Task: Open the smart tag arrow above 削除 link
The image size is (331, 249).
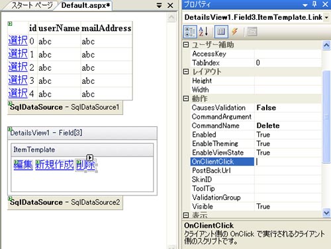Action: (x=90, y=157)
